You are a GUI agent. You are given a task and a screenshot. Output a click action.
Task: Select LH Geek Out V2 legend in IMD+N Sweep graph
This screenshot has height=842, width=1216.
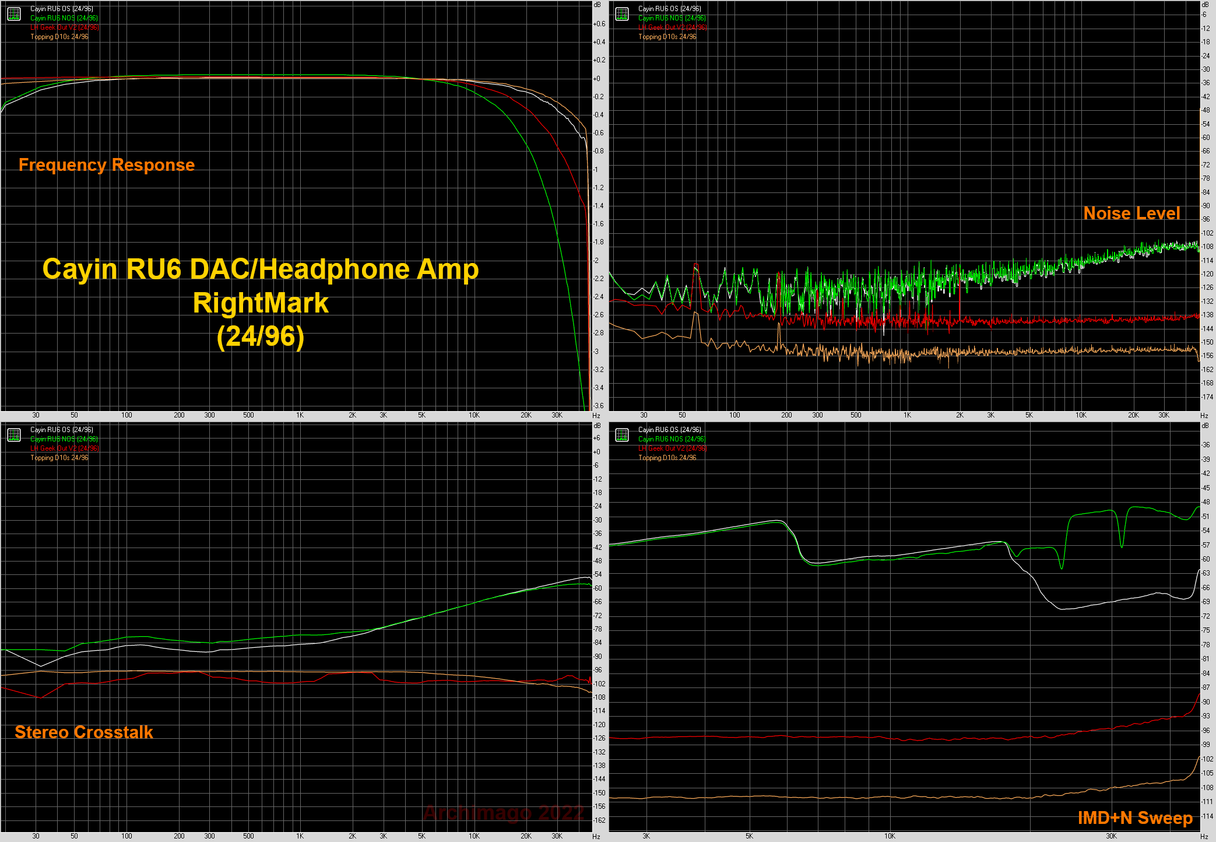[672, 448]
